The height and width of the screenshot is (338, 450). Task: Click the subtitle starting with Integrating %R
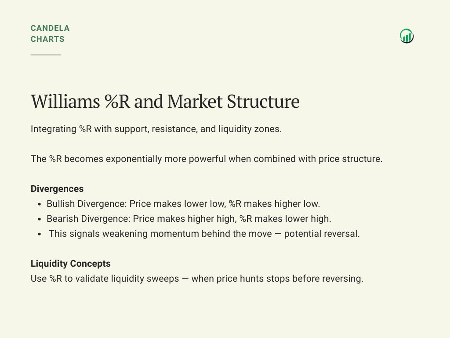point(156,130)
